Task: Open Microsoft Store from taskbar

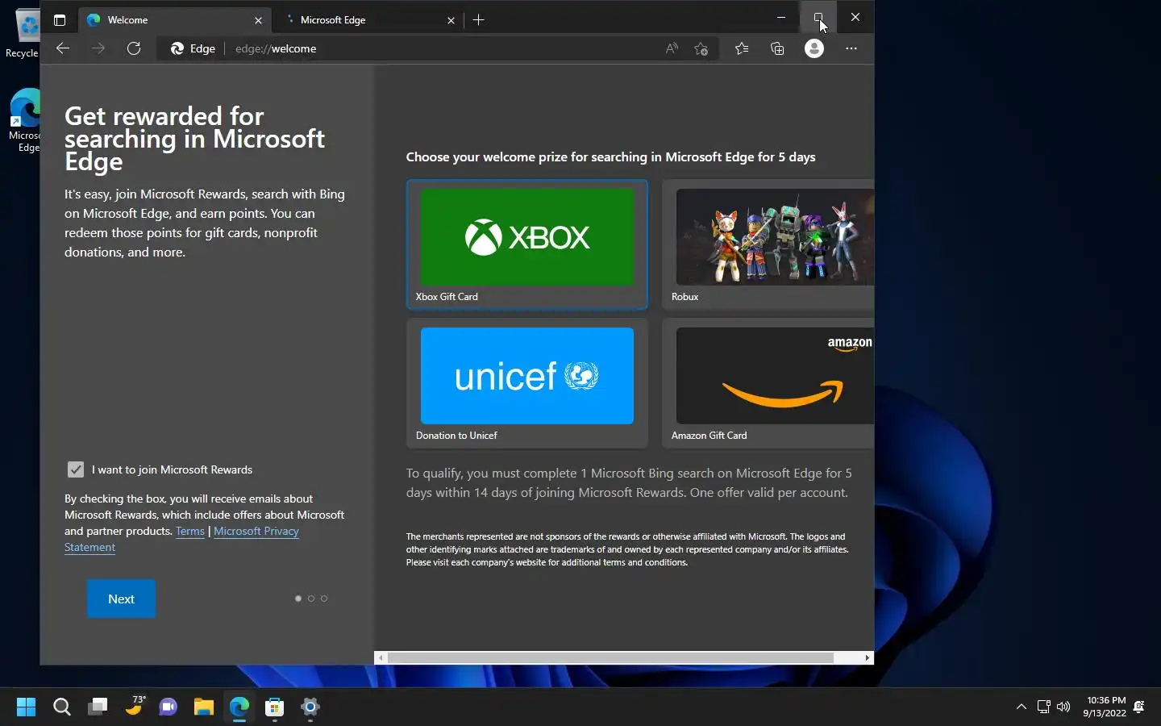Action: [275, 707]
